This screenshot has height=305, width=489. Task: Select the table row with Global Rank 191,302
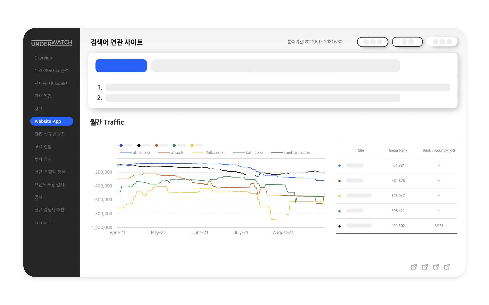coord(396,226)
